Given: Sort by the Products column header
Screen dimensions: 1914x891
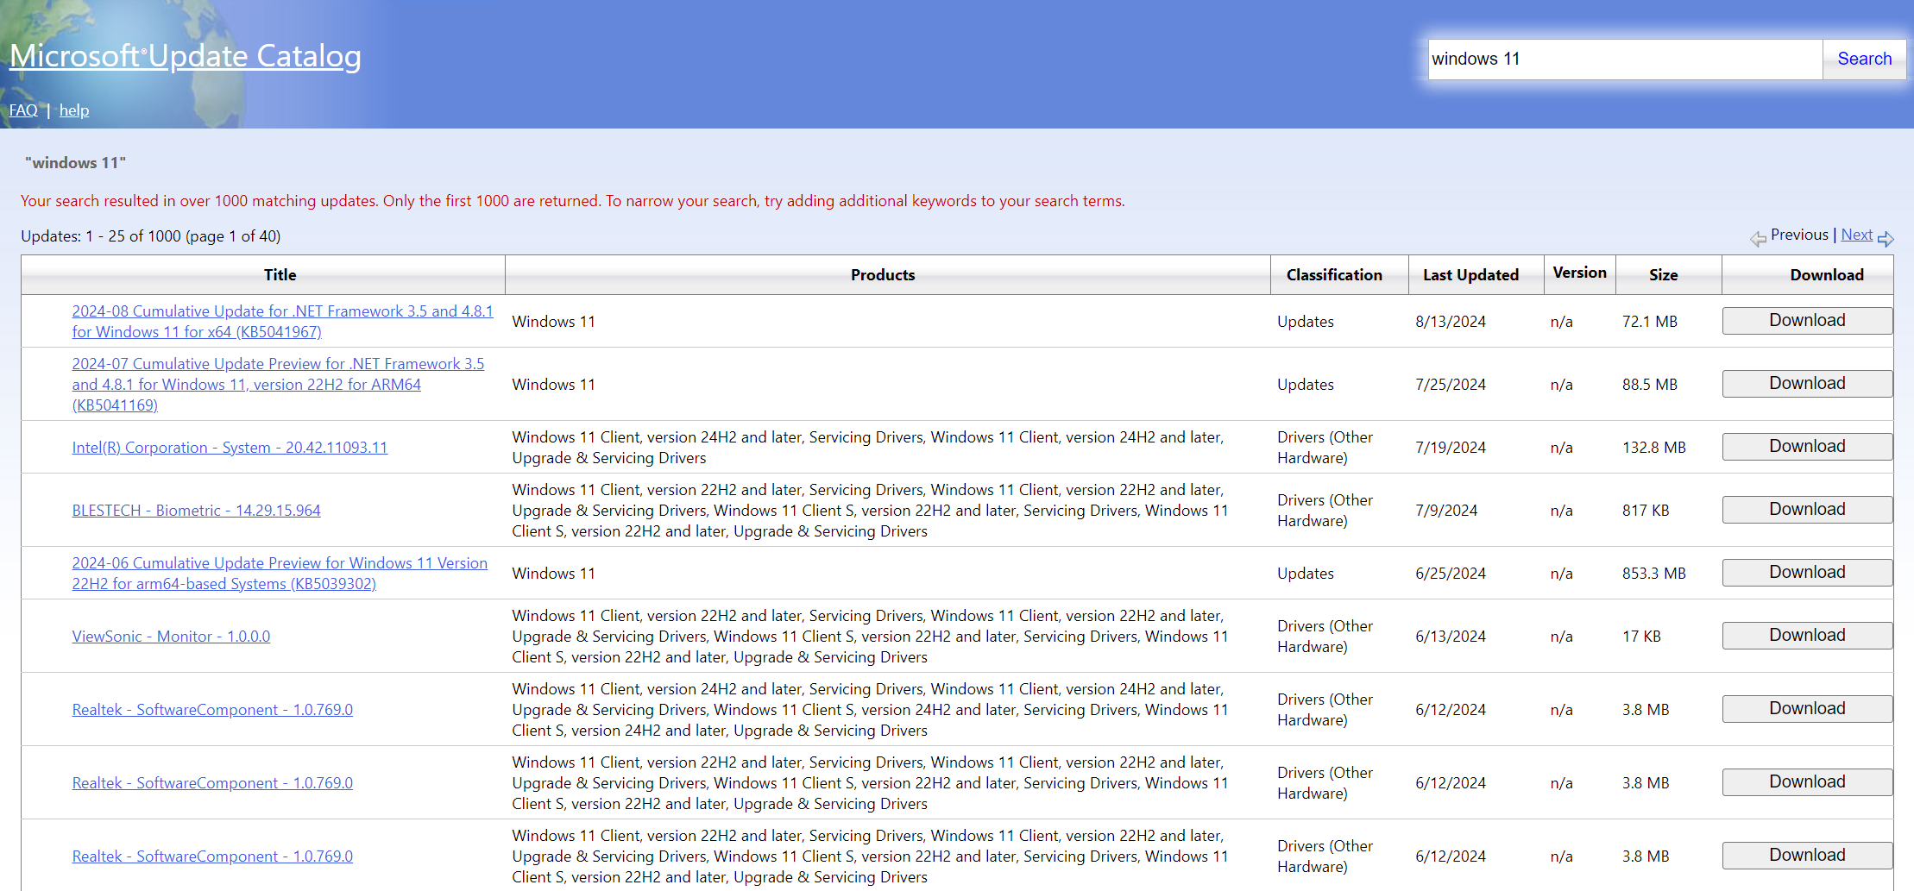Looking at the screenshot, I should 882,275.
